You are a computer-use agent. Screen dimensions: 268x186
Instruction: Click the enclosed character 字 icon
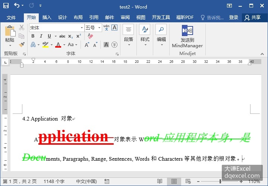click(114, 45)
